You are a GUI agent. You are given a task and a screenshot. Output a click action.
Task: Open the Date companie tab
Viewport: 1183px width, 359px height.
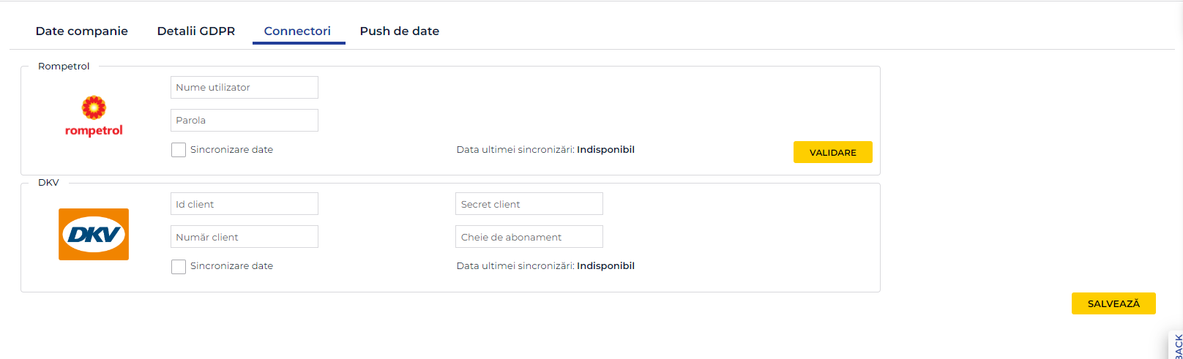[82, 31]
